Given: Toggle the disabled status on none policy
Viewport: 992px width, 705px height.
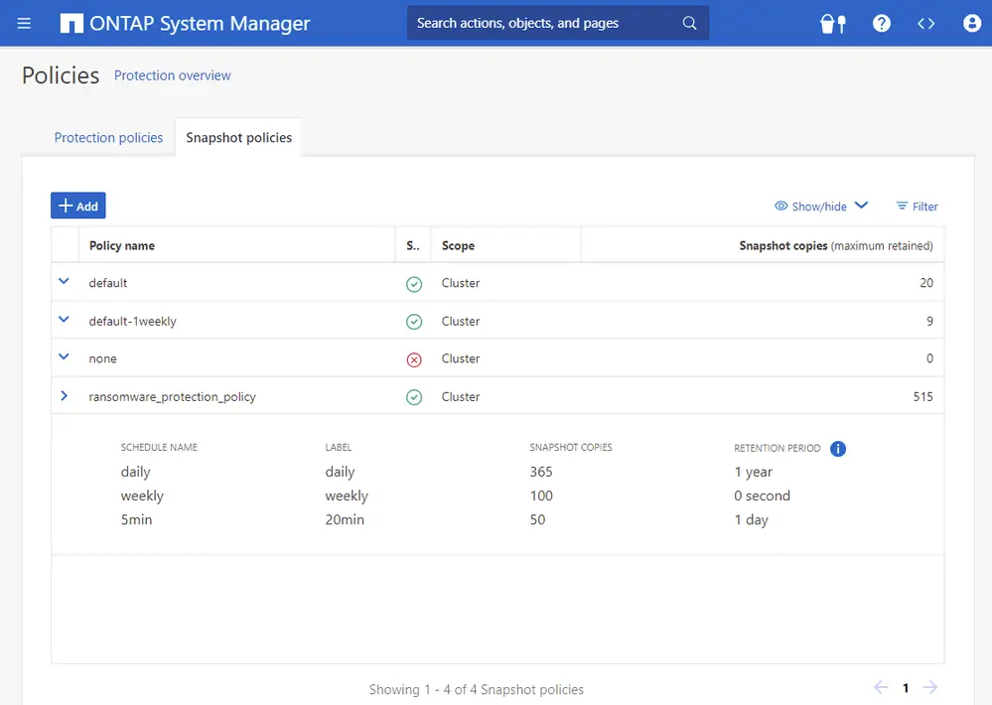Looking at the screenshot, I should point(414,358).
